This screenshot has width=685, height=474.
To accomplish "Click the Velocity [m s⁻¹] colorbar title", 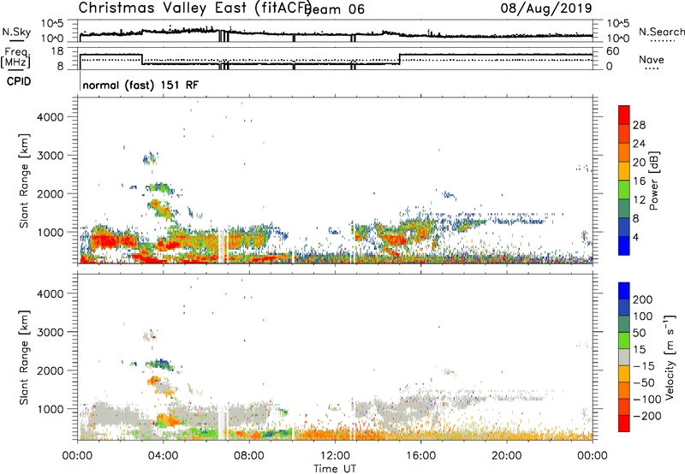I will coord(670,357).
